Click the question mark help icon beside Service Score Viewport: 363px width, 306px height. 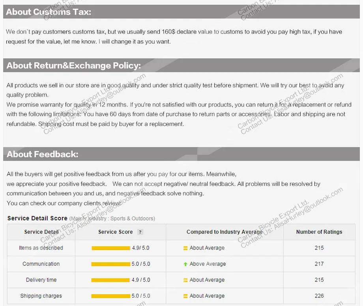(140, 232)
